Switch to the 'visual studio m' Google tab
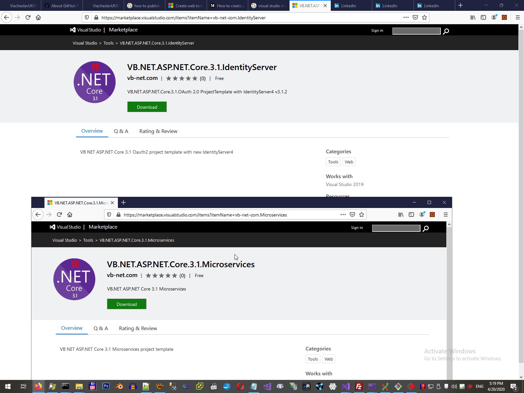 (269, 6)
